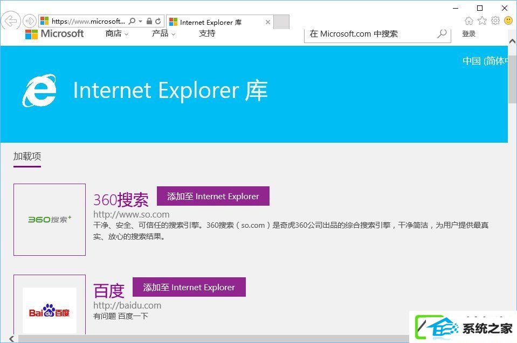Open the 360搜索 title link
The image size is (517, 343).
click(121, 200)
